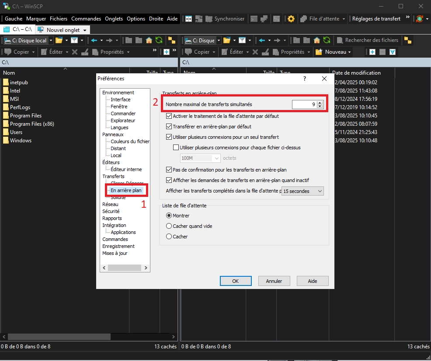Toggle Pas de confirmation pour les transferts
Viewport: 431px width, 361px height.
point(169,170)
